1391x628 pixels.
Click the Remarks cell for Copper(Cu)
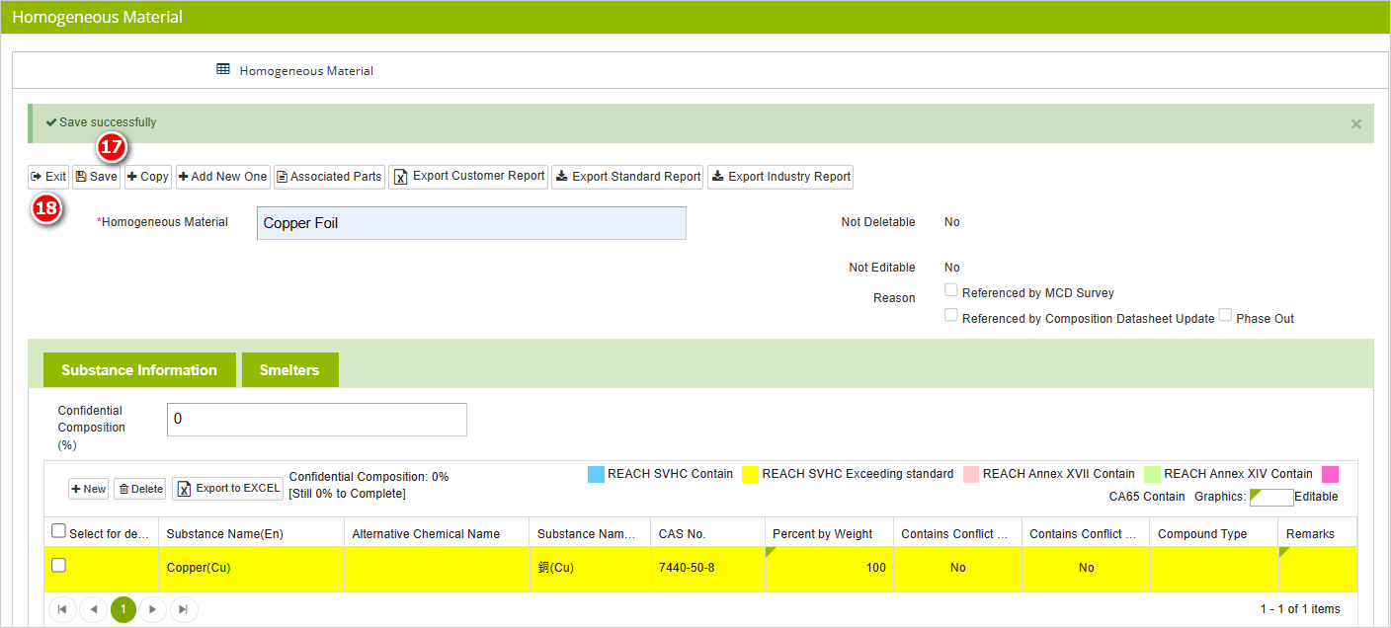pos(1318,569)
